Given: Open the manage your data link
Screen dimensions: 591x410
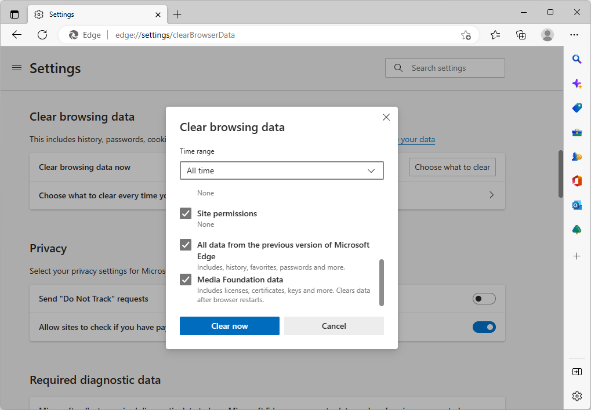Looking at the screenshot, I should point(417,139).
